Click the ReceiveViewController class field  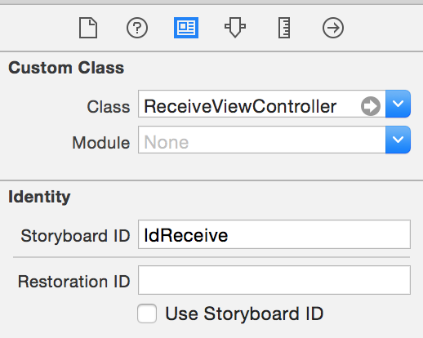(x=262, y=104)
